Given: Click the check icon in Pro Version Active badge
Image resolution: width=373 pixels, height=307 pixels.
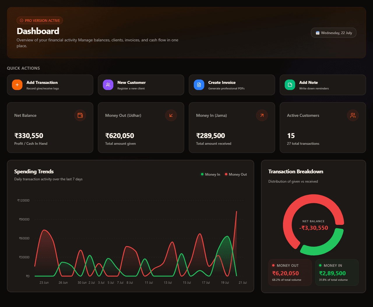Looking at the screenshot, I should pyautogui.click(x=22, y=21).
